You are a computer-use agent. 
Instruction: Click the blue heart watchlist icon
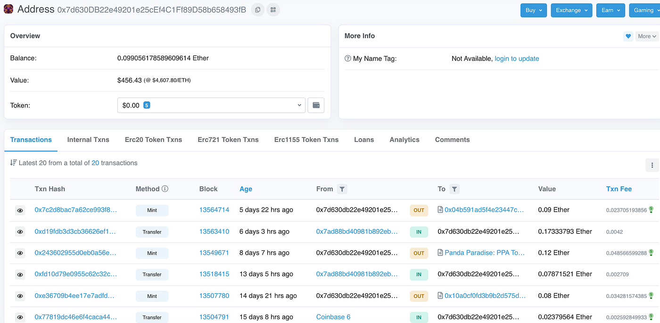coord(628,36)
